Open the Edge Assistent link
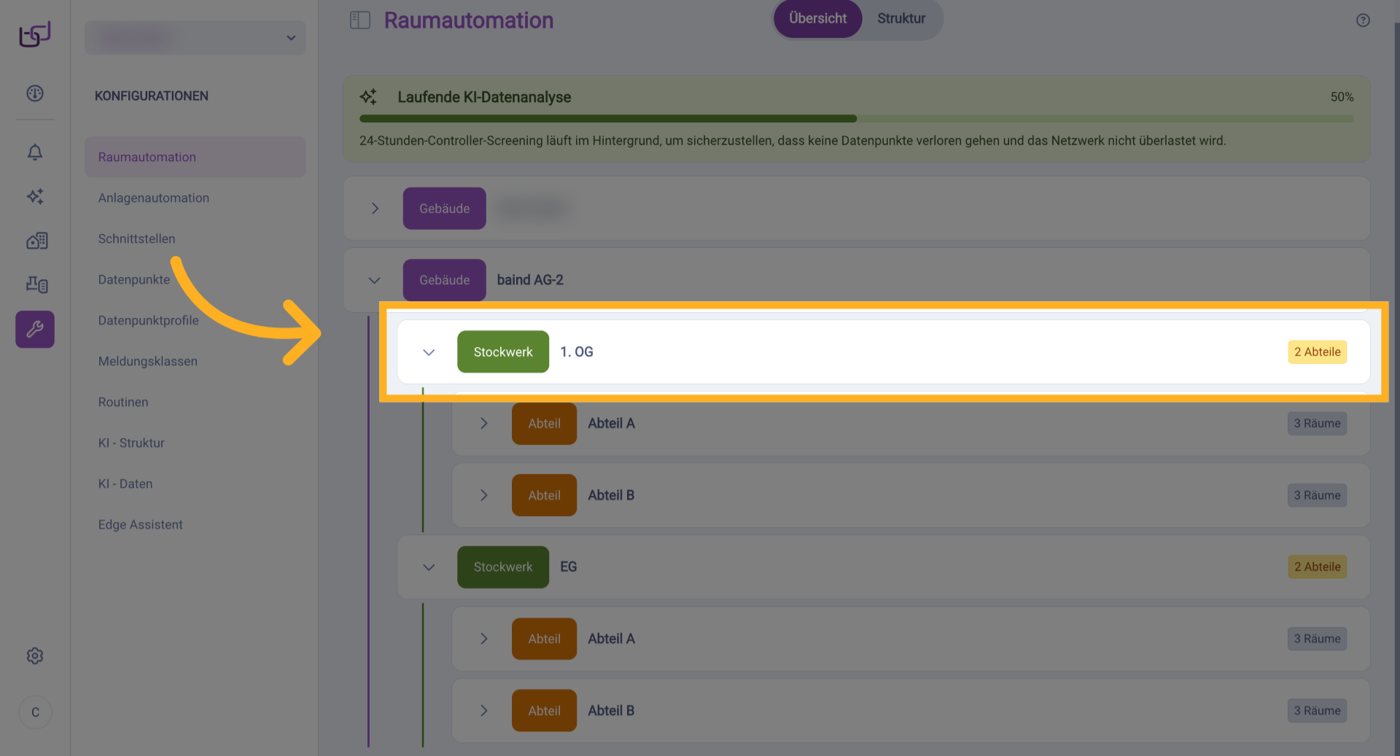Screen dimensions: 1400x756 (141, 525)
